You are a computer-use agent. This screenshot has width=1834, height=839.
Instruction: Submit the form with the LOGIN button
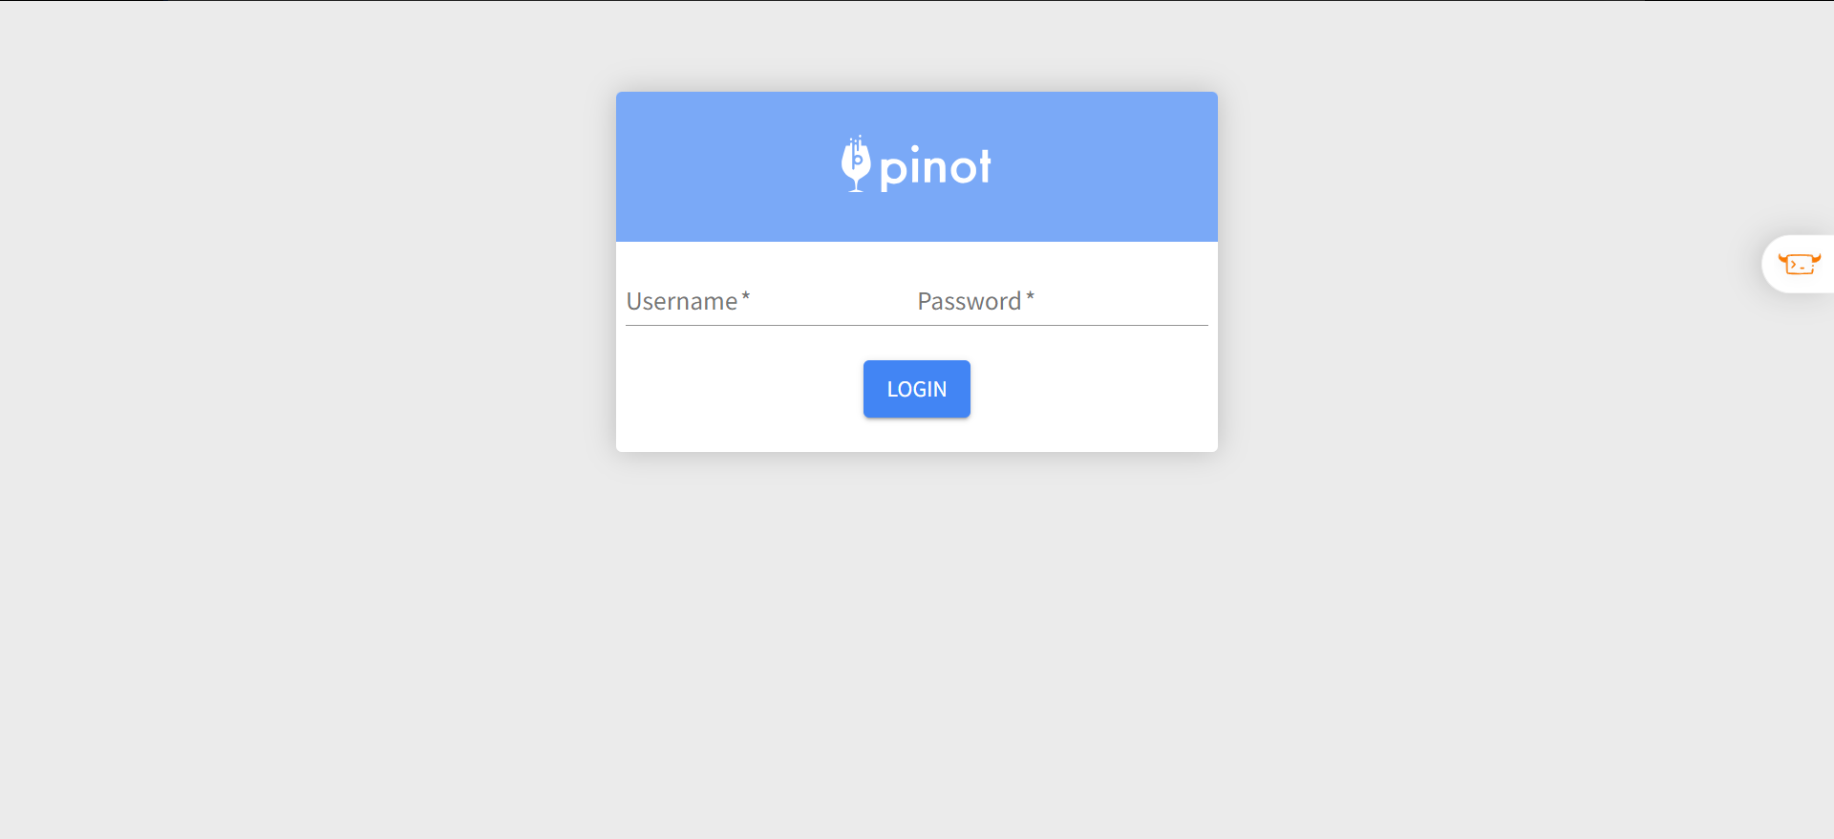917,389
